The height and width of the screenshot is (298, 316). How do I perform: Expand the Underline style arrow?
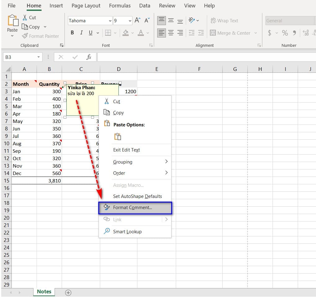point(98,33)
